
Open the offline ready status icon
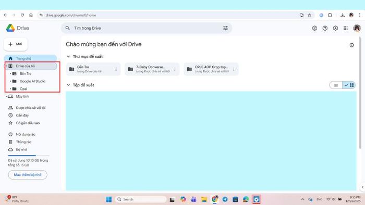(x=314, y=28)
